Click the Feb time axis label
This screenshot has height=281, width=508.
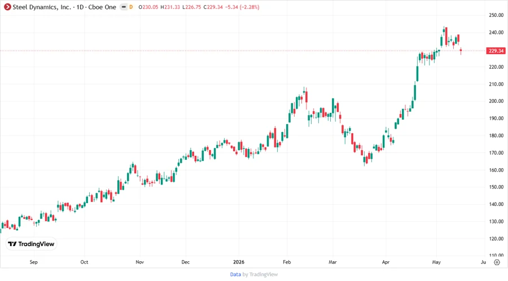[287, 262]
